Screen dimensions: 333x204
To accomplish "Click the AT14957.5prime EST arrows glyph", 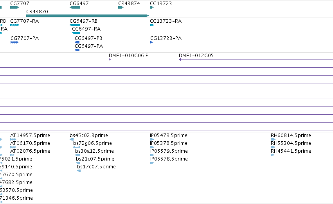I will click(13, 139).
